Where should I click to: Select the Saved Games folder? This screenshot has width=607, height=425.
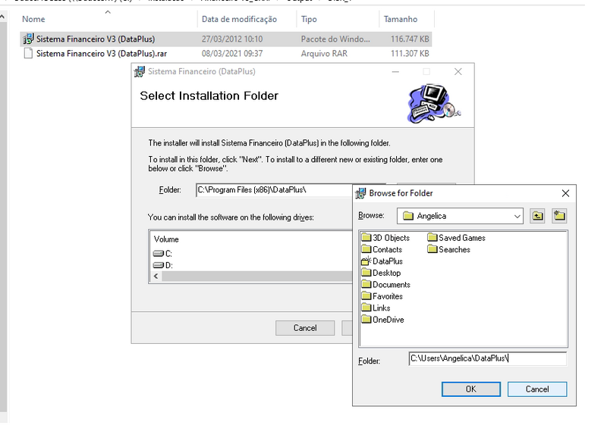tap(457, 238)
